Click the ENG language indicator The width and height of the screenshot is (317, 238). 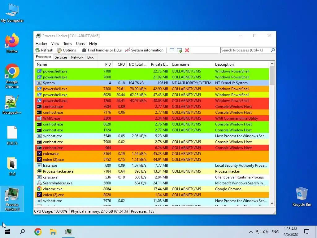click(x=275, y=232)
